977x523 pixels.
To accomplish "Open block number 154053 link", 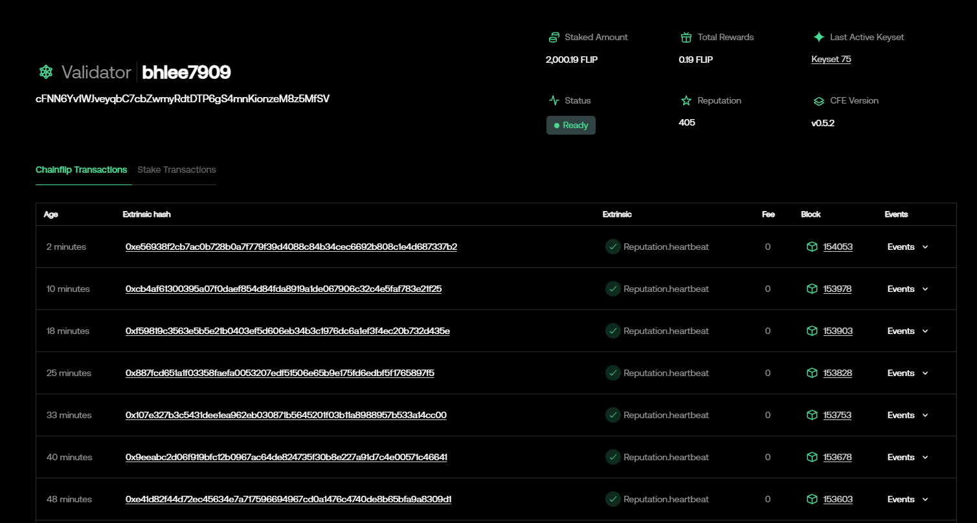I will click(x=838, y=247).
